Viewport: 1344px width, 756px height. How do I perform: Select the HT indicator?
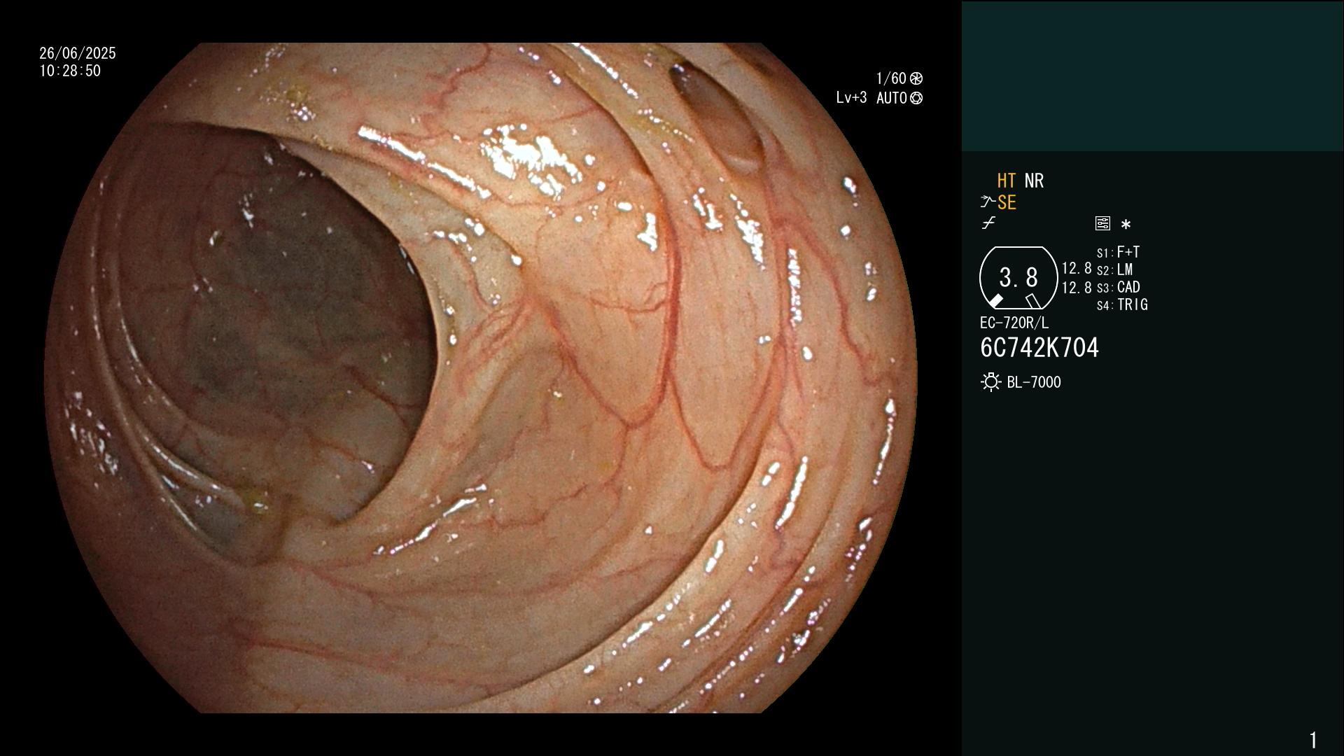[x=1007, y=181]
